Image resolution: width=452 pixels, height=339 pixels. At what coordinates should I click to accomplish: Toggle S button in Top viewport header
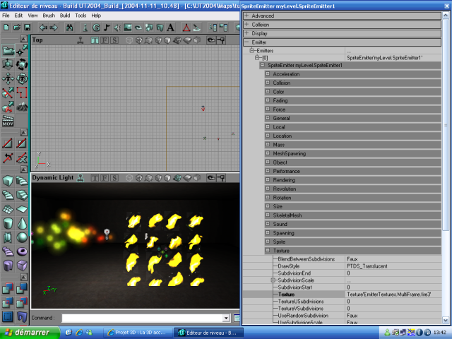tap(114, 40)
